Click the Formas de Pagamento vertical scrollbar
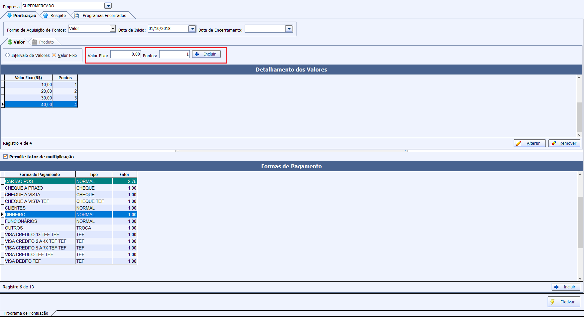The image size is (584, 317). point(580,223)
